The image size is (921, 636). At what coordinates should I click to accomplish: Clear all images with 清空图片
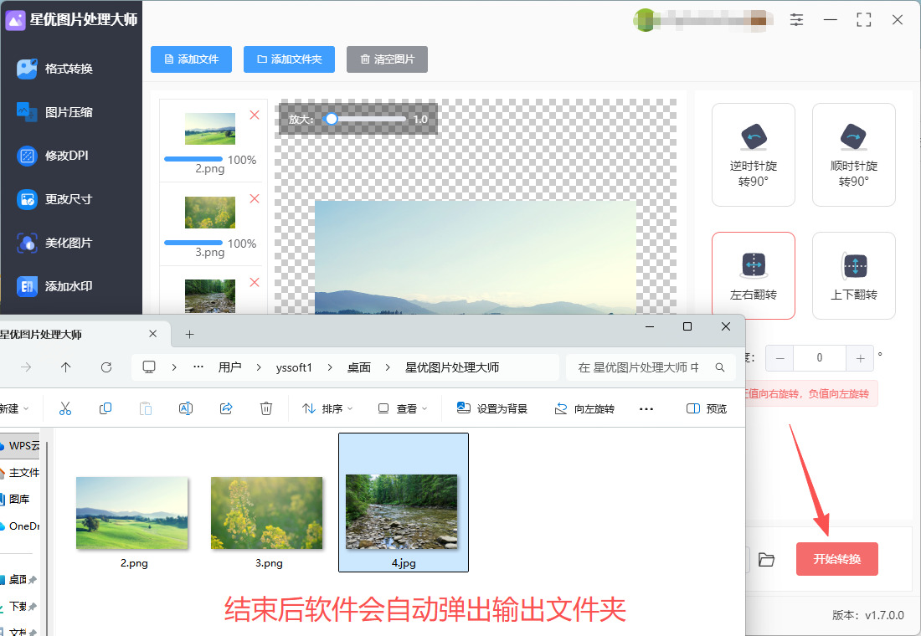(387, 59)
